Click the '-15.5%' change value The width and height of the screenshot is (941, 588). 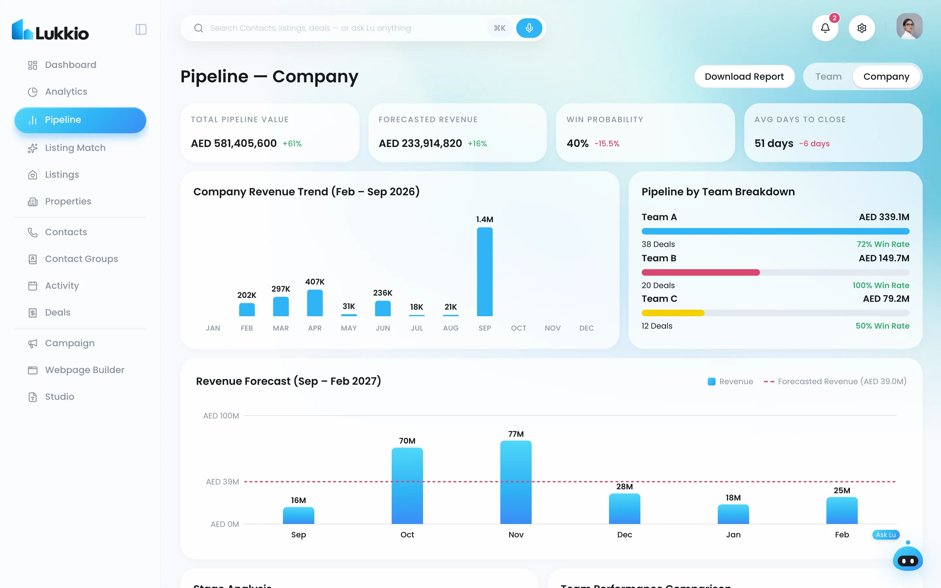tap(607, 143)
